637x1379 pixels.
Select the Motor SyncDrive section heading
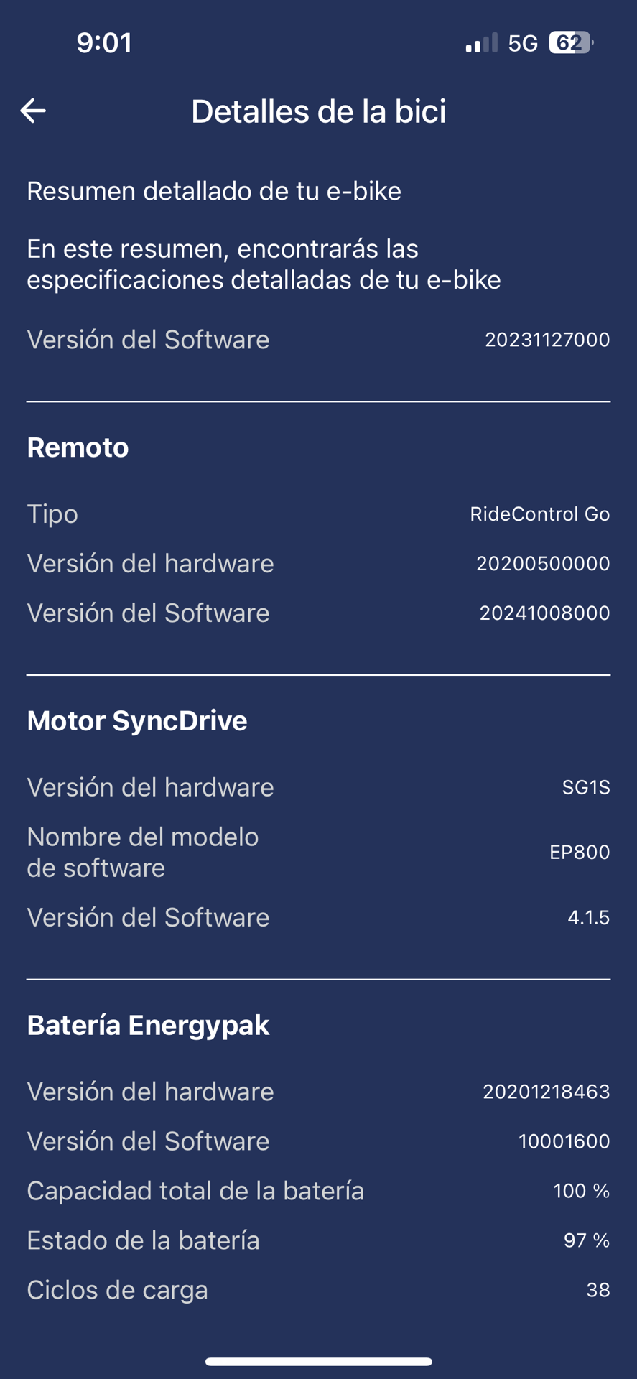pos(137,720)
